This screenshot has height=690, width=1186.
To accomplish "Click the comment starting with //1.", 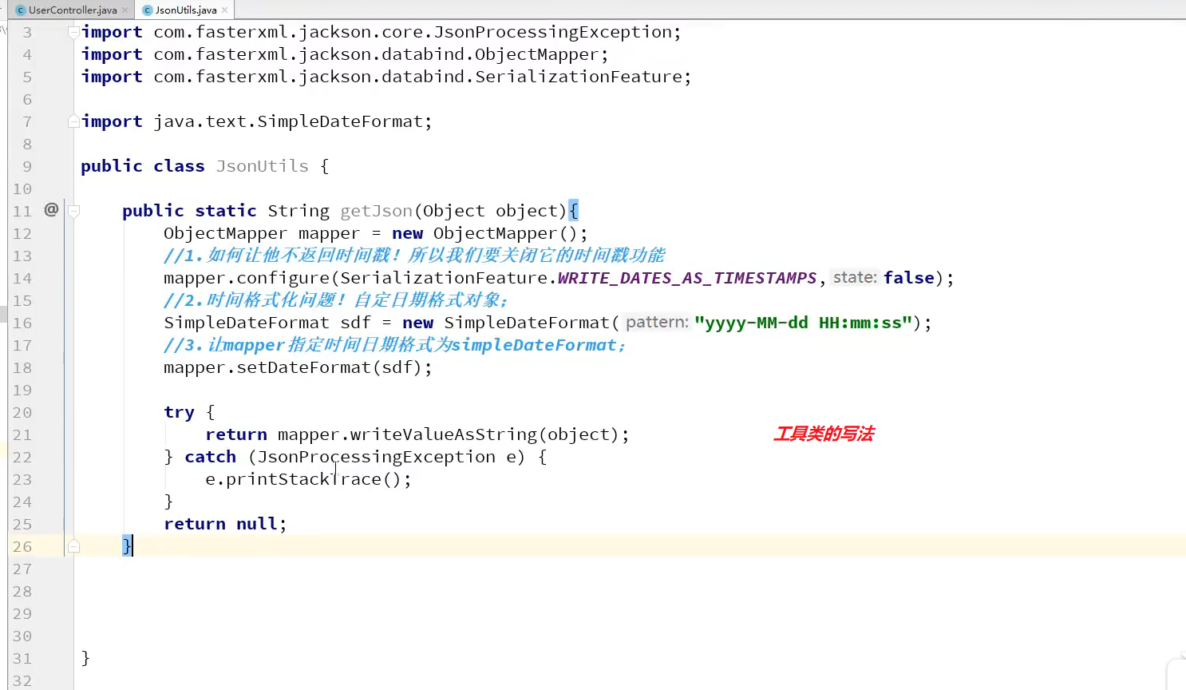I will coord(414,256).
